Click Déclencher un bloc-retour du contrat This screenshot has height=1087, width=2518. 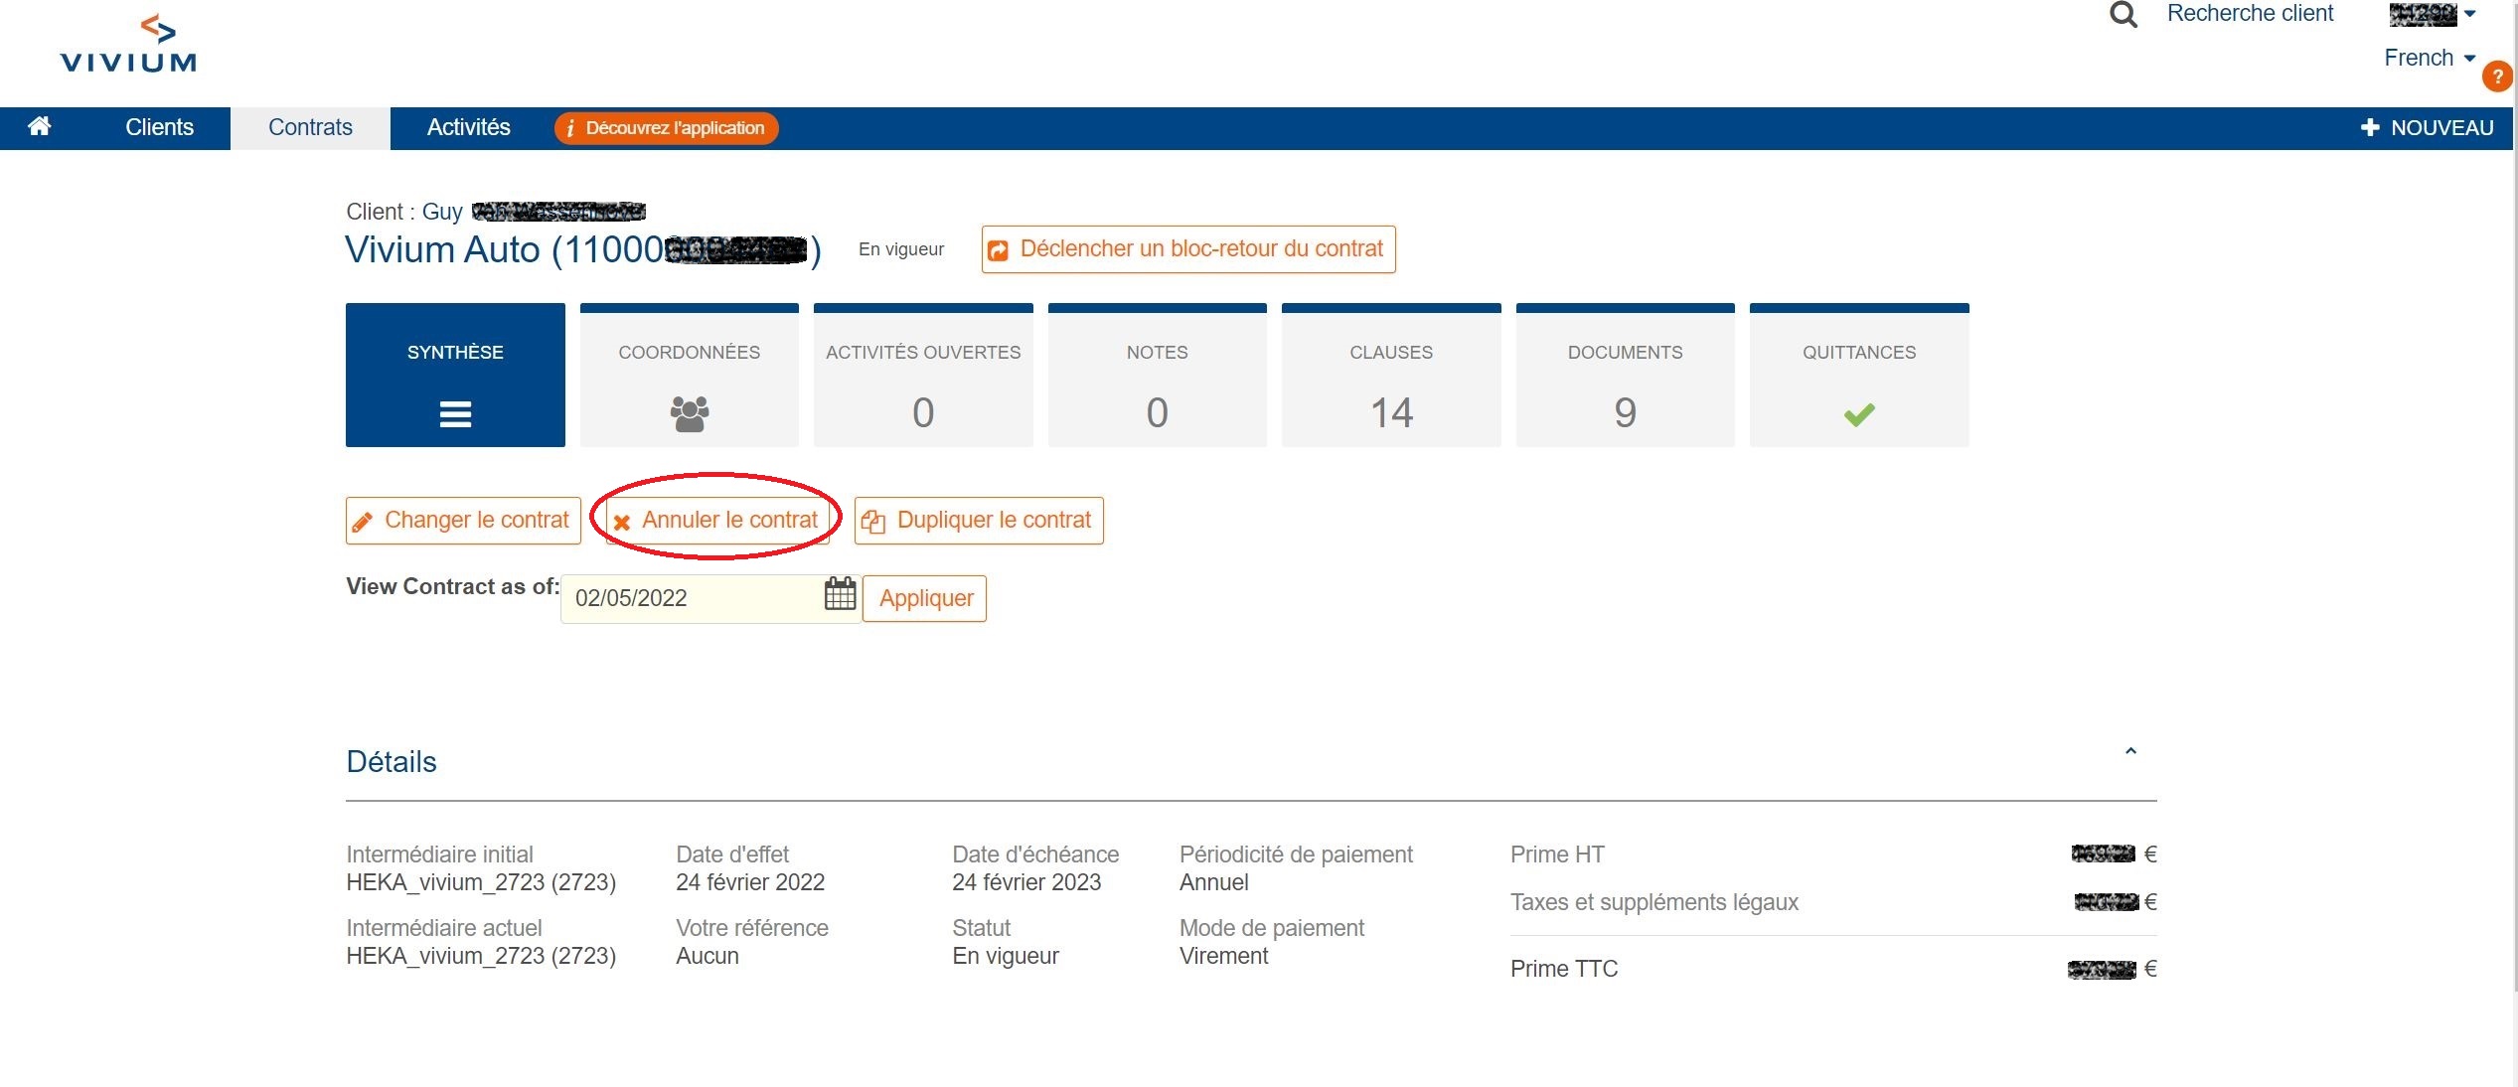1188,249
